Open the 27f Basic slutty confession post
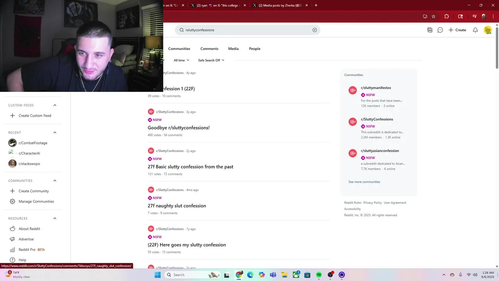The height and width of the screenshot is (281, 499). 191,167
